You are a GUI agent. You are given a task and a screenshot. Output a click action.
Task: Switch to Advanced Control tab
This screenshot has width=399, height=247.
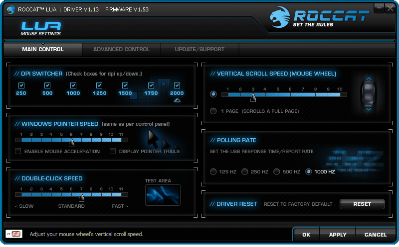tap(121, 50)
